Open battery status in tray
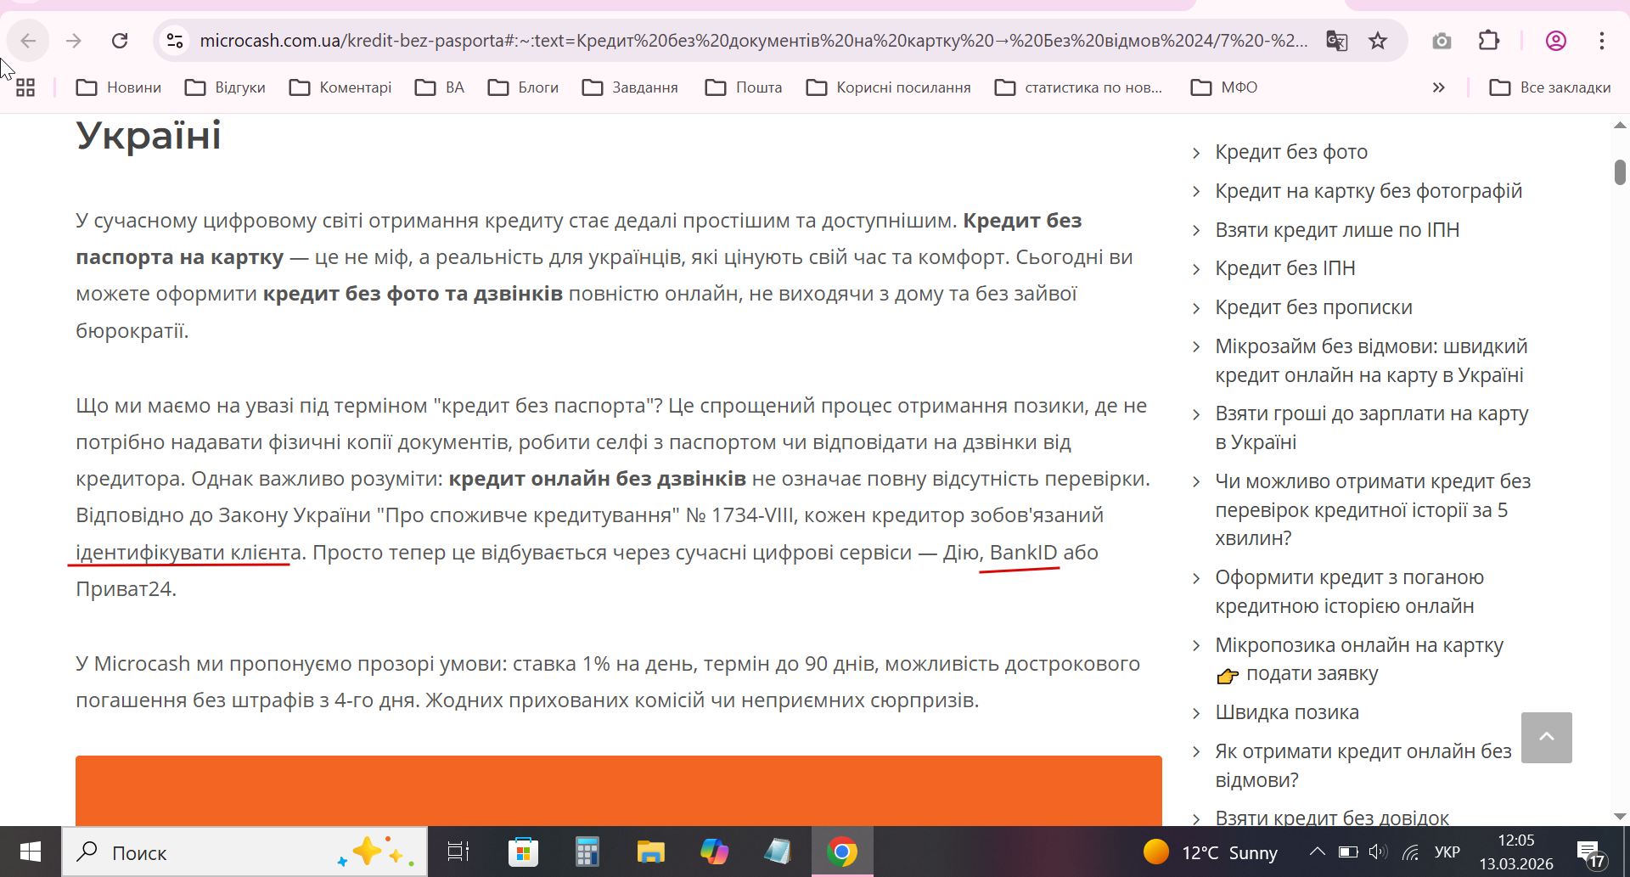1630x877 pixels. 1348,852
